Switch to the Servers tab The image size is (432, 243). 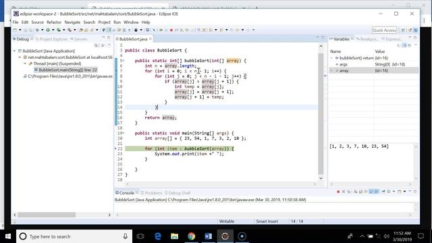click(78, 39)
